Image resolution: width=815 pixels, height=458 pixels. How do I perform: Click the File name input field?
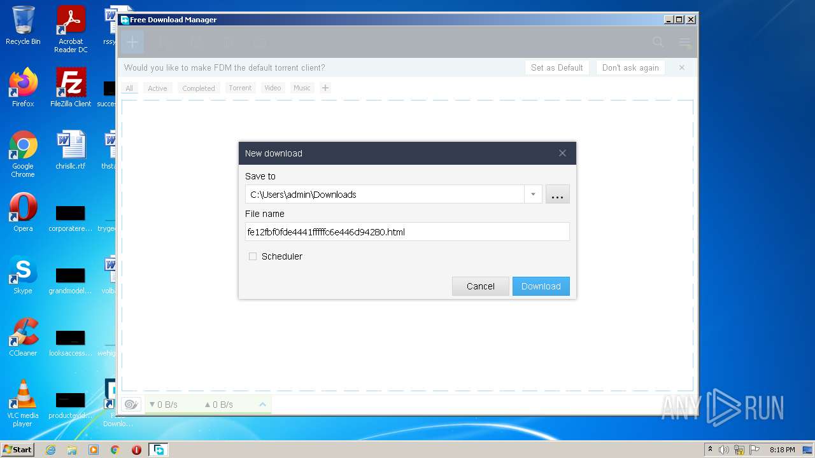(407, 232)
